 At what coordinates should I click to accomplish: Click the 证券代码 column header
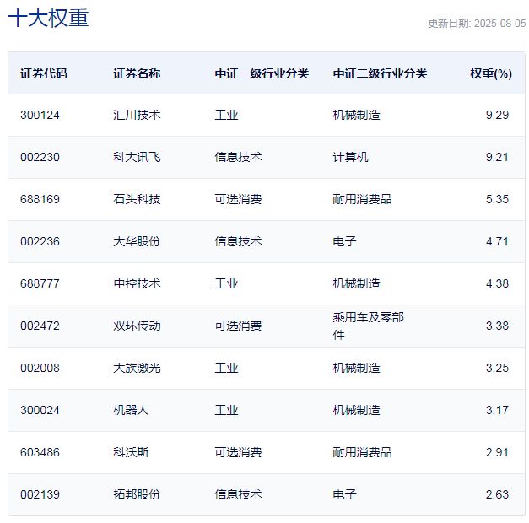click(44, 73)
